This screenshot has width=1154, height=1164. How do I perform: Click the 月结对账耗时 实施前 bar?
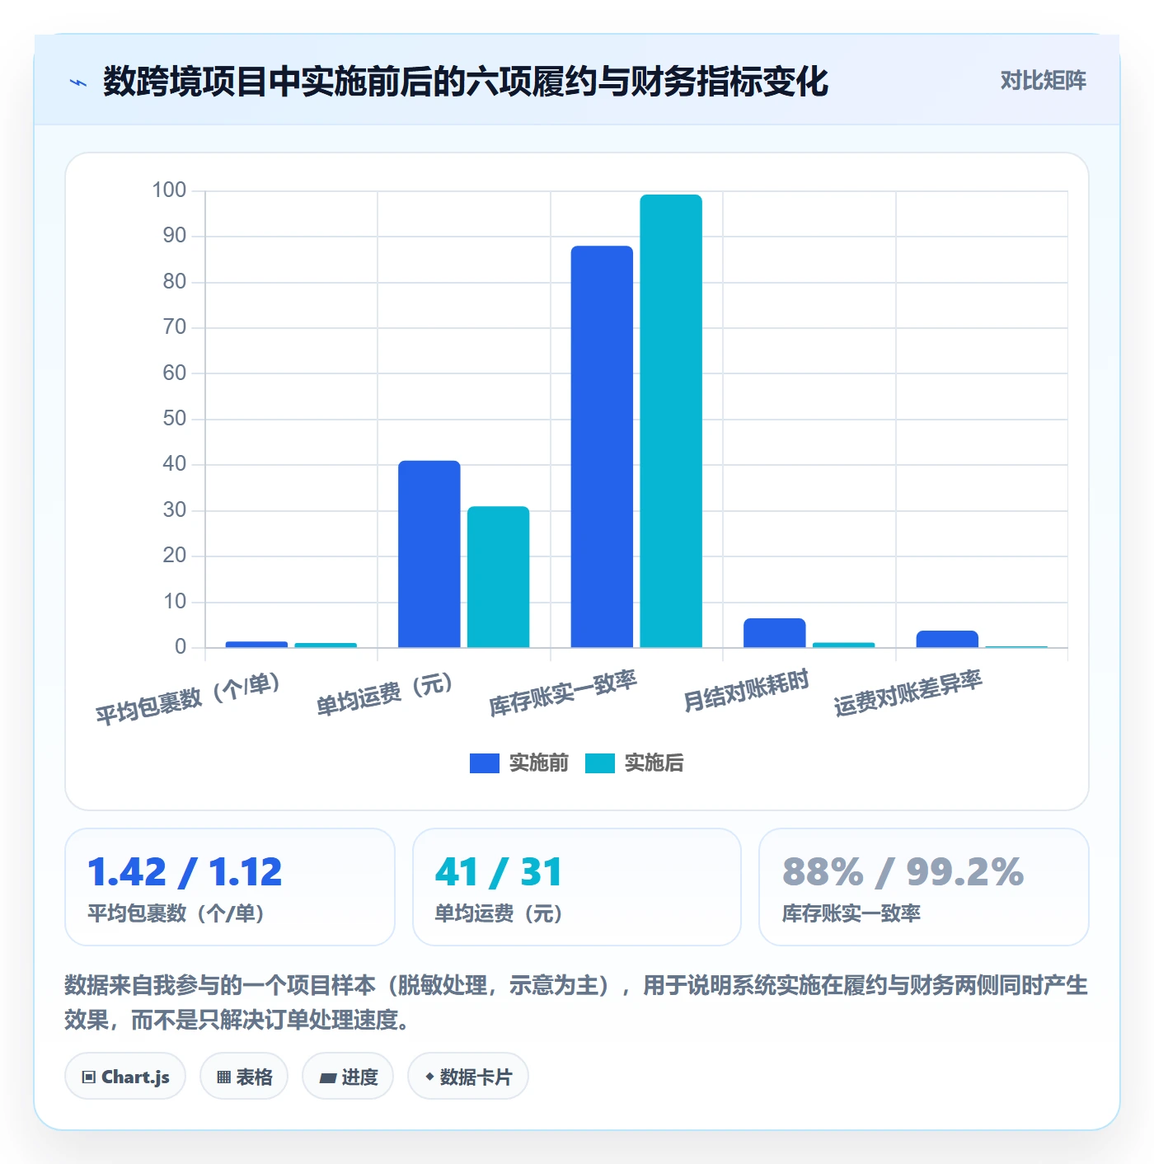pos(775,633)
